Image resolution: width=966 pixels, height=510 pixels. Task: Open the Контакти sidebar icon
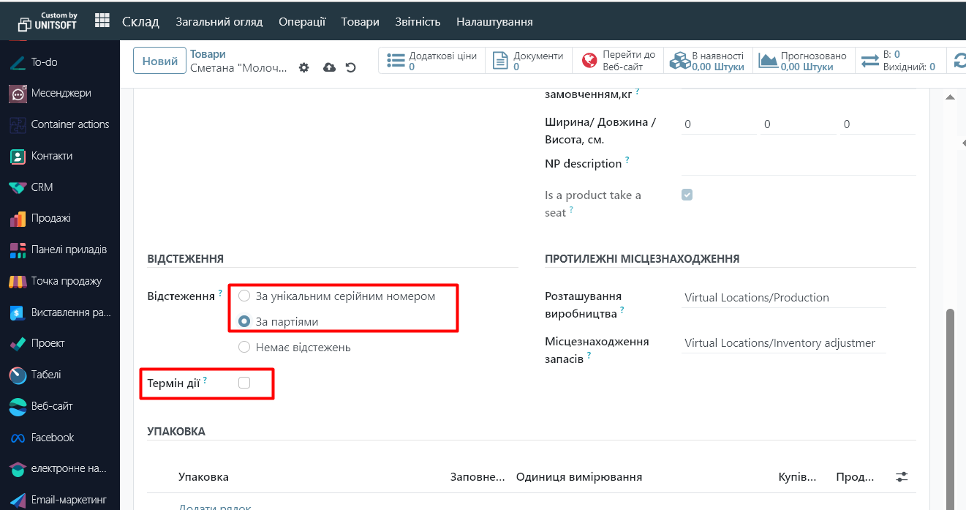pyautogui.click(x=18, y=156)
